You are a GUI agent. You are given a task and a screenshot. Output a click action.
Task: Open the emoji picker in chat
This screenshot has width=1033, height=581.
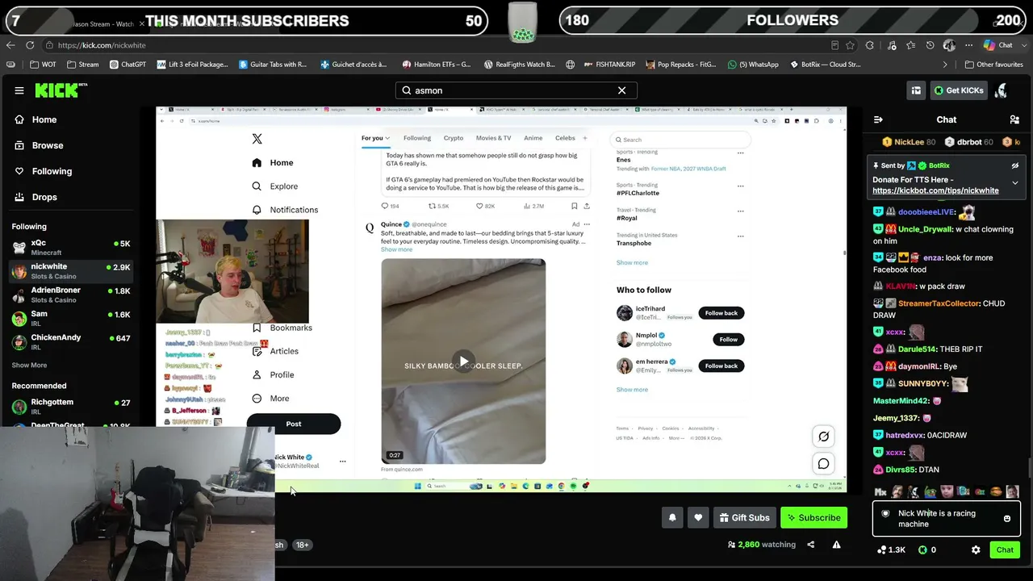pos(1007,518)
